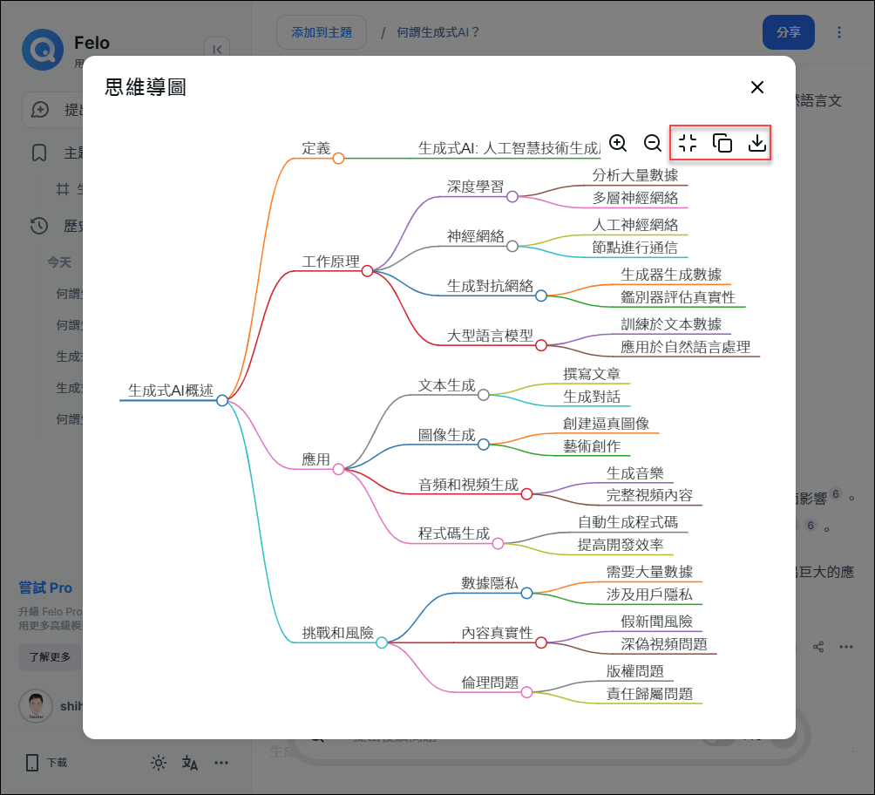Click the 提高開發效率 leaf text

pyautogui.click(x=621, y=545)
